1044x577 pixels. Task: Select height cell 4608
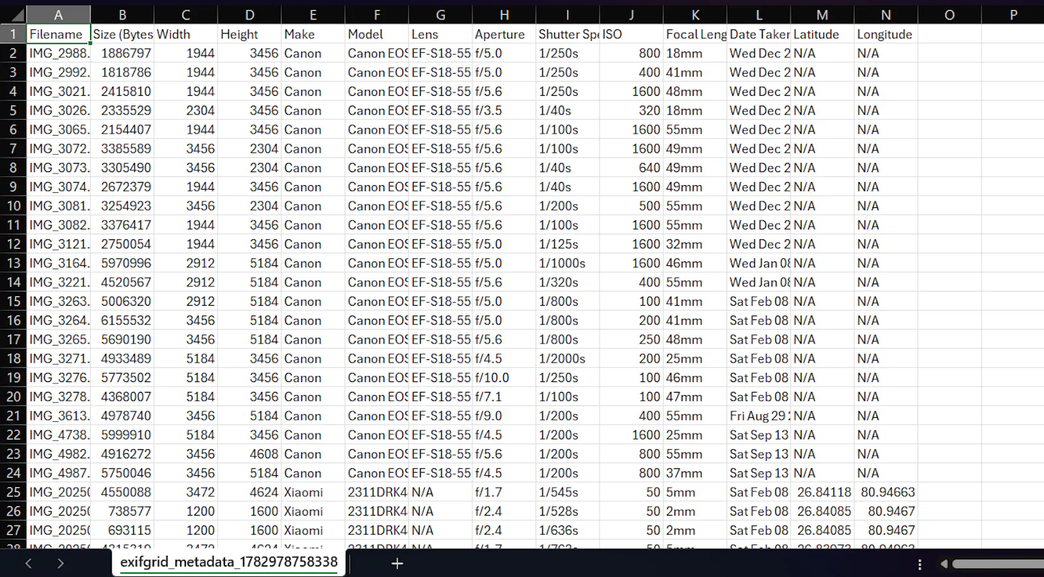[249, 454]
